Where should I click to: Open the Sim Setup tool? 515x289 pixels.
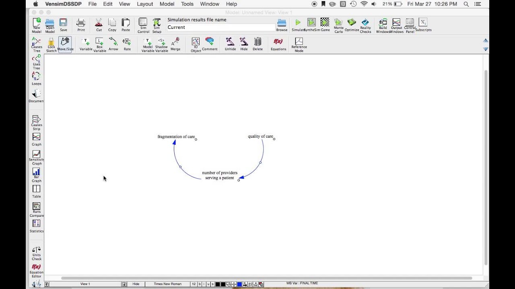coord(157,25)
